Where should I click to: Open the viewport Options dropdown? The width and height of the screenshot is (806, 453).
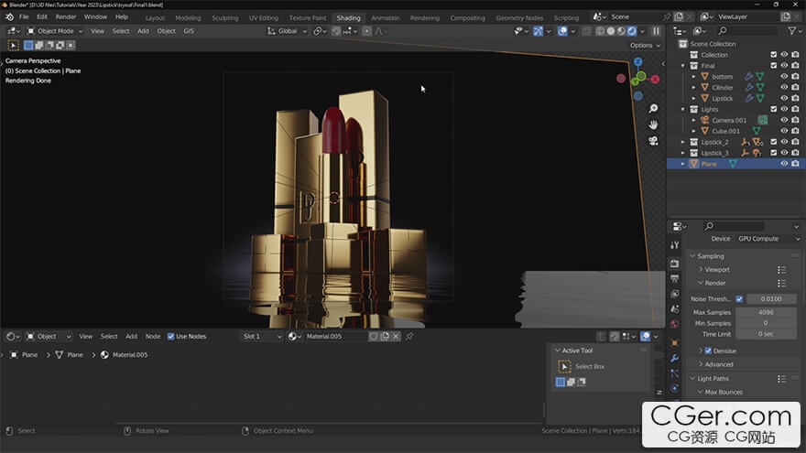645,45
